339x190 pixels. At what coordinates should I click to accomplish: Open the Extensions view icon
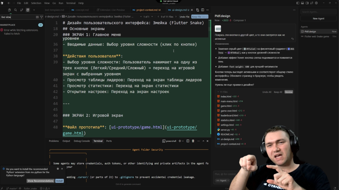(28, 10)
